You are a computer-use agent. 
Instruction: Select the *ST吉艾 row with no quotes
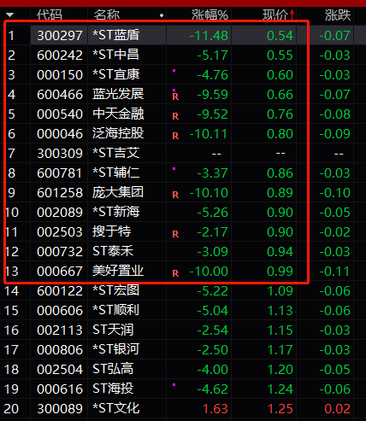[183, 153]
